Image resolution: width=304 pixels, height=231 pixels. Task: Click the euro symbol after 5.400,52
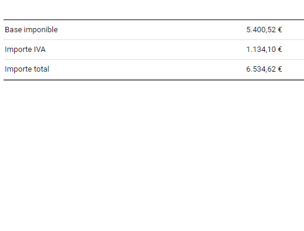[x=280, y=30]
